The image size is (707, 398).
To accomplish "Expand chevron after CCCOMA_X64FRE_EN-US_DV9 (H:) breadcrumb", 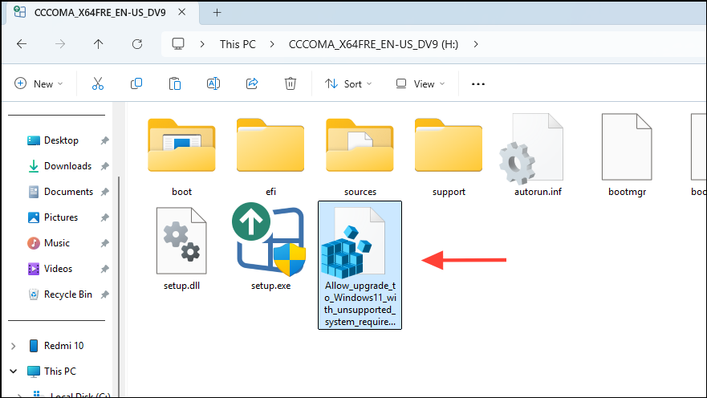I will [476, 44].
